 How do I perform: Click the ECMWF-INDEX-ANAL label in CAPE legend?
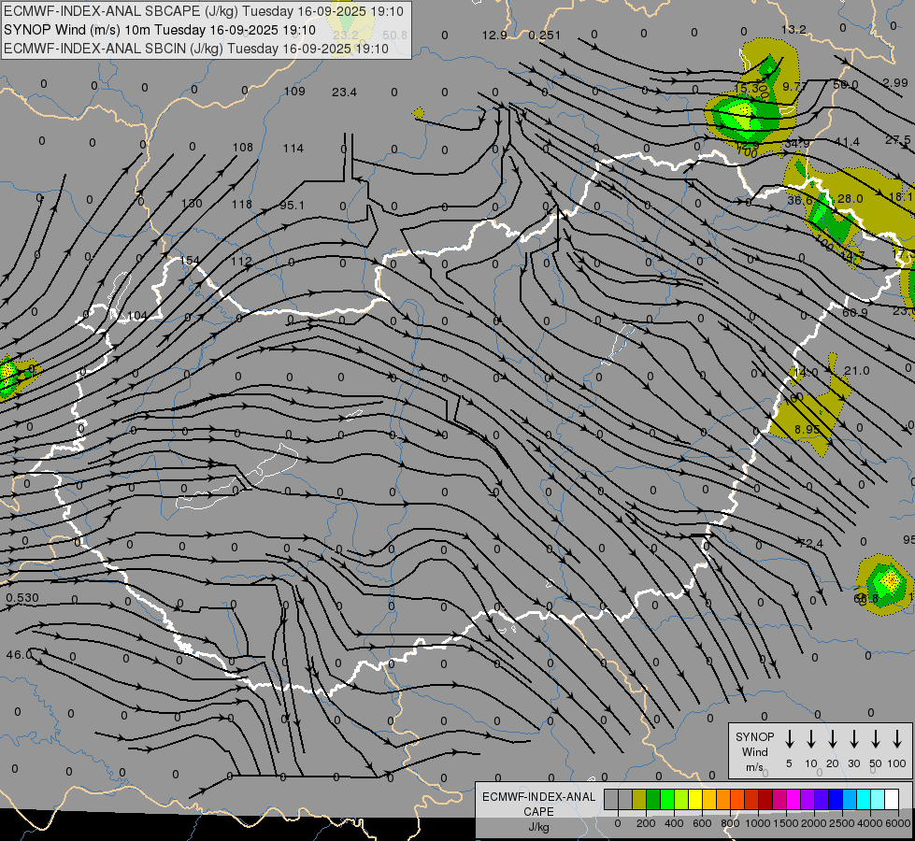click(x=539, y=797)
